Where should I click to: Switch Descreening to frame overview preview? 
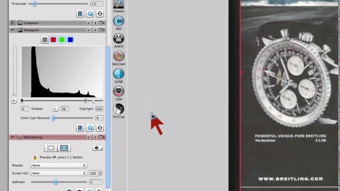[51, 148]
